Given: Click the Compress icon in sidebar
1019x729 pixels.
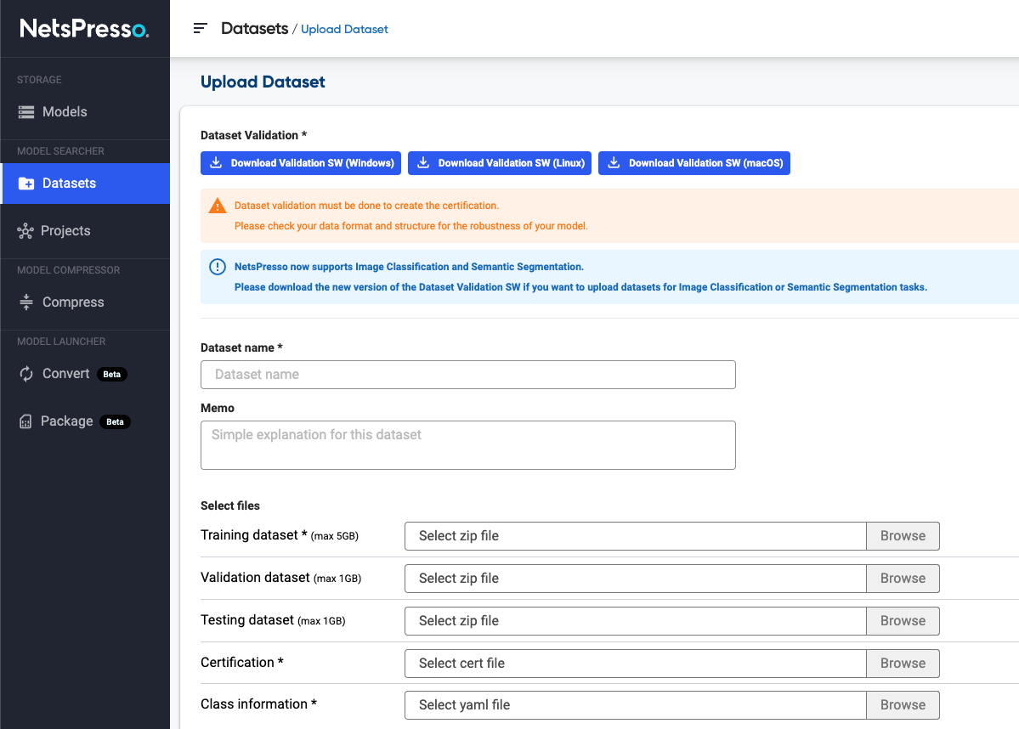Looking at the screenshot, I should (x=26, y=302).
